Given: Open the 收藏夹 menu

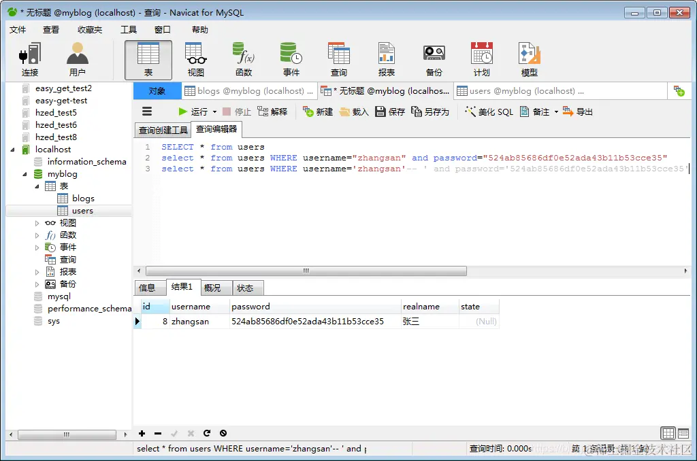Looking at the screenshot, I should (x=90, y=30).
